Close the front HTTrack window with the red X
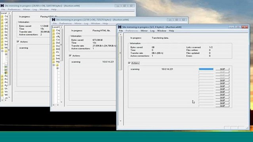253x142 pixels. (x=245, y=27)
